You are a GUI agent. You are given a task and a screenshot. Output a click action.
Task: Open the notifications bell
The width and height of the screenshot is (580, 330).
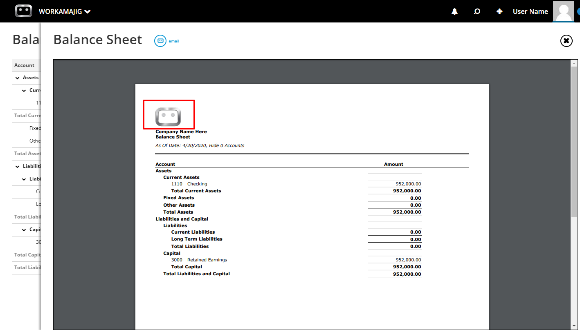(x=454, y=12)
